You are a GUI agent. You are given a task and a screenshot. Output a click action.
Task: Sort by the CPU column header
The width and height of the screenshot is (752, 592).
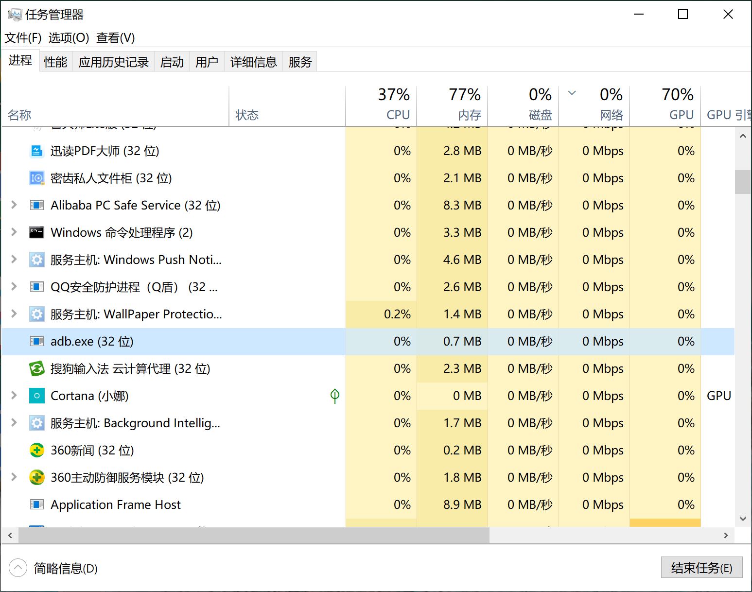point(381,106)
